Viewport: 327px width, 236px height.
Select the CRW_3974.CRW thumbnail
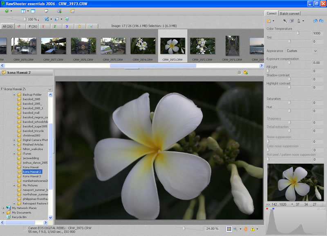pos(143,46)
